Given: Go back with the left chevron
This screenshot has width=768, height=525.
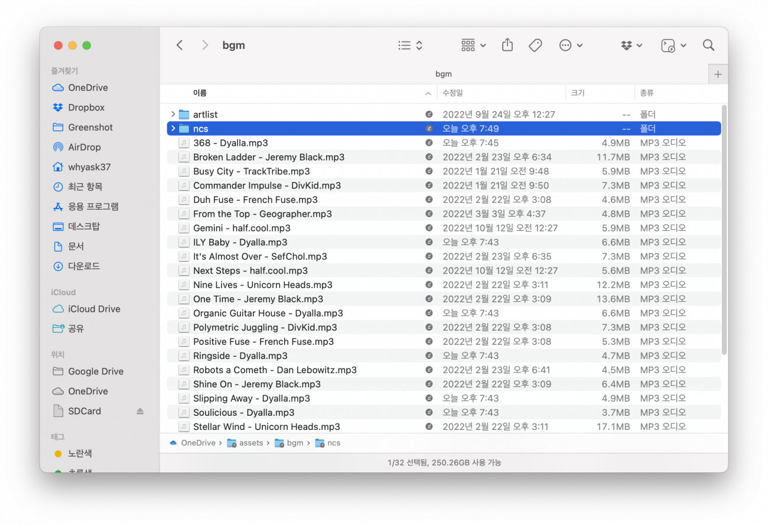Looking at the screenshot, I should (x=180, y=45).
